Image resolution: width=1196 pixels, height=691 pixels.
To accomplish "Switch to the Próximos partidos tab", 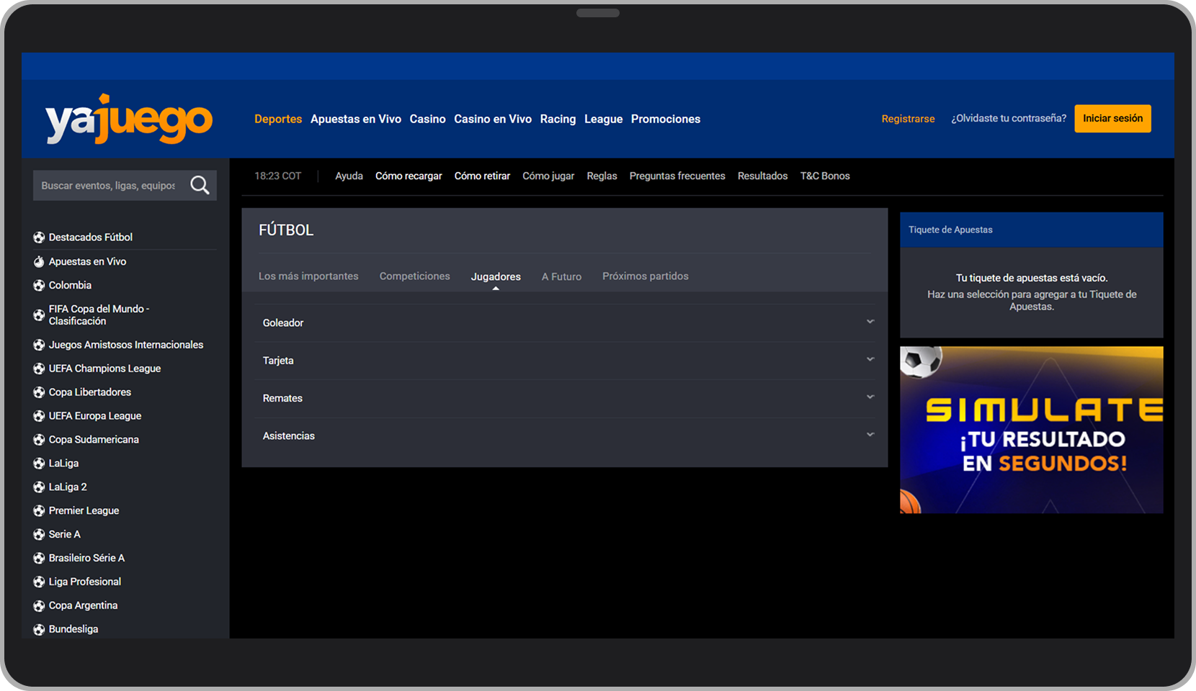I will pyautogui.click(x=646, y=276).
